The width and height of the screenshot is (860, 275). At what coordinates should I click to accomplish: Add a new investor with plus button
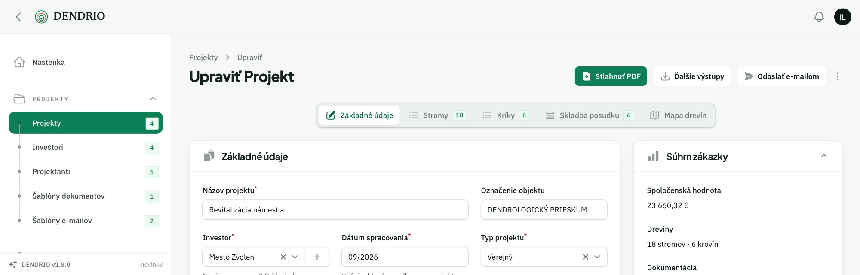317,257
